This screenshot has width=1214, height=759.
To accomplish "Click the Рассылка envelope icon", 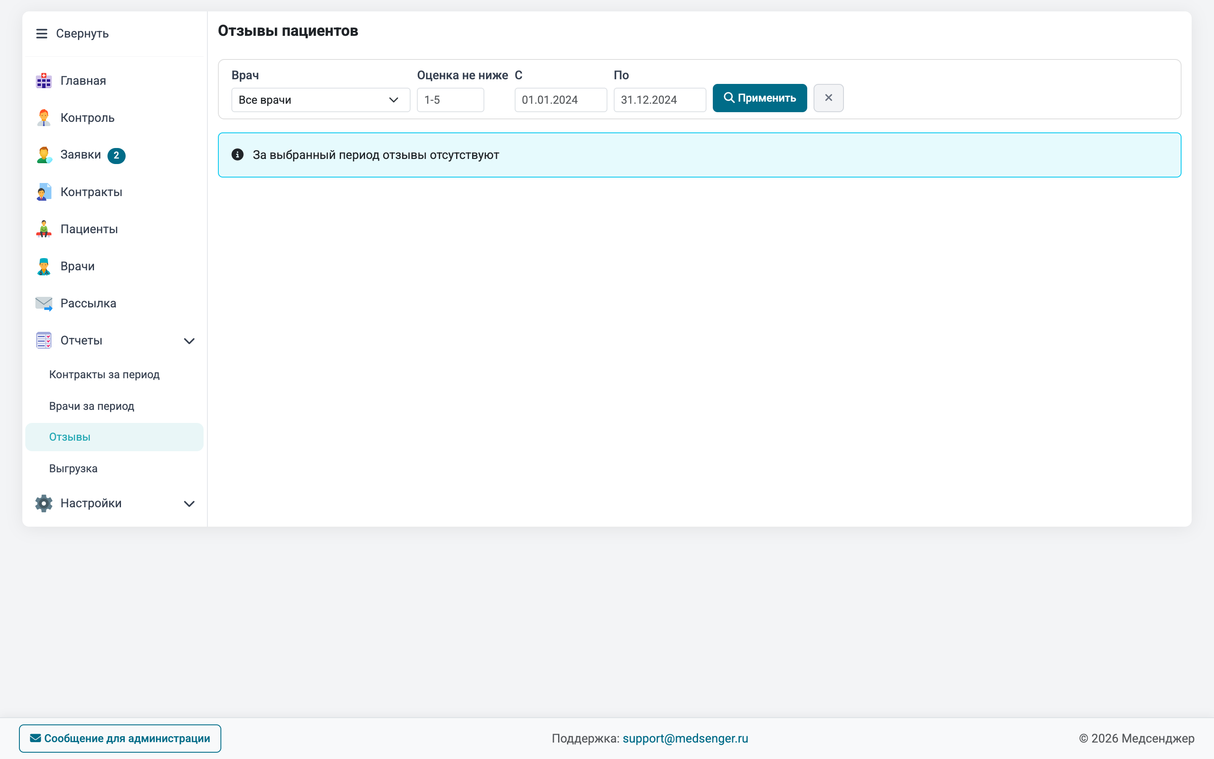I will [44, 304].
